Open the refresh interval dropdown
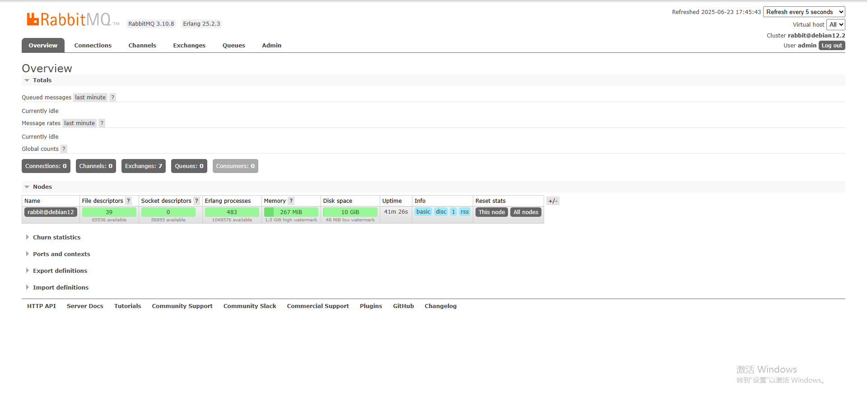Viewport: 867px width, 407px height. (804, 12)
